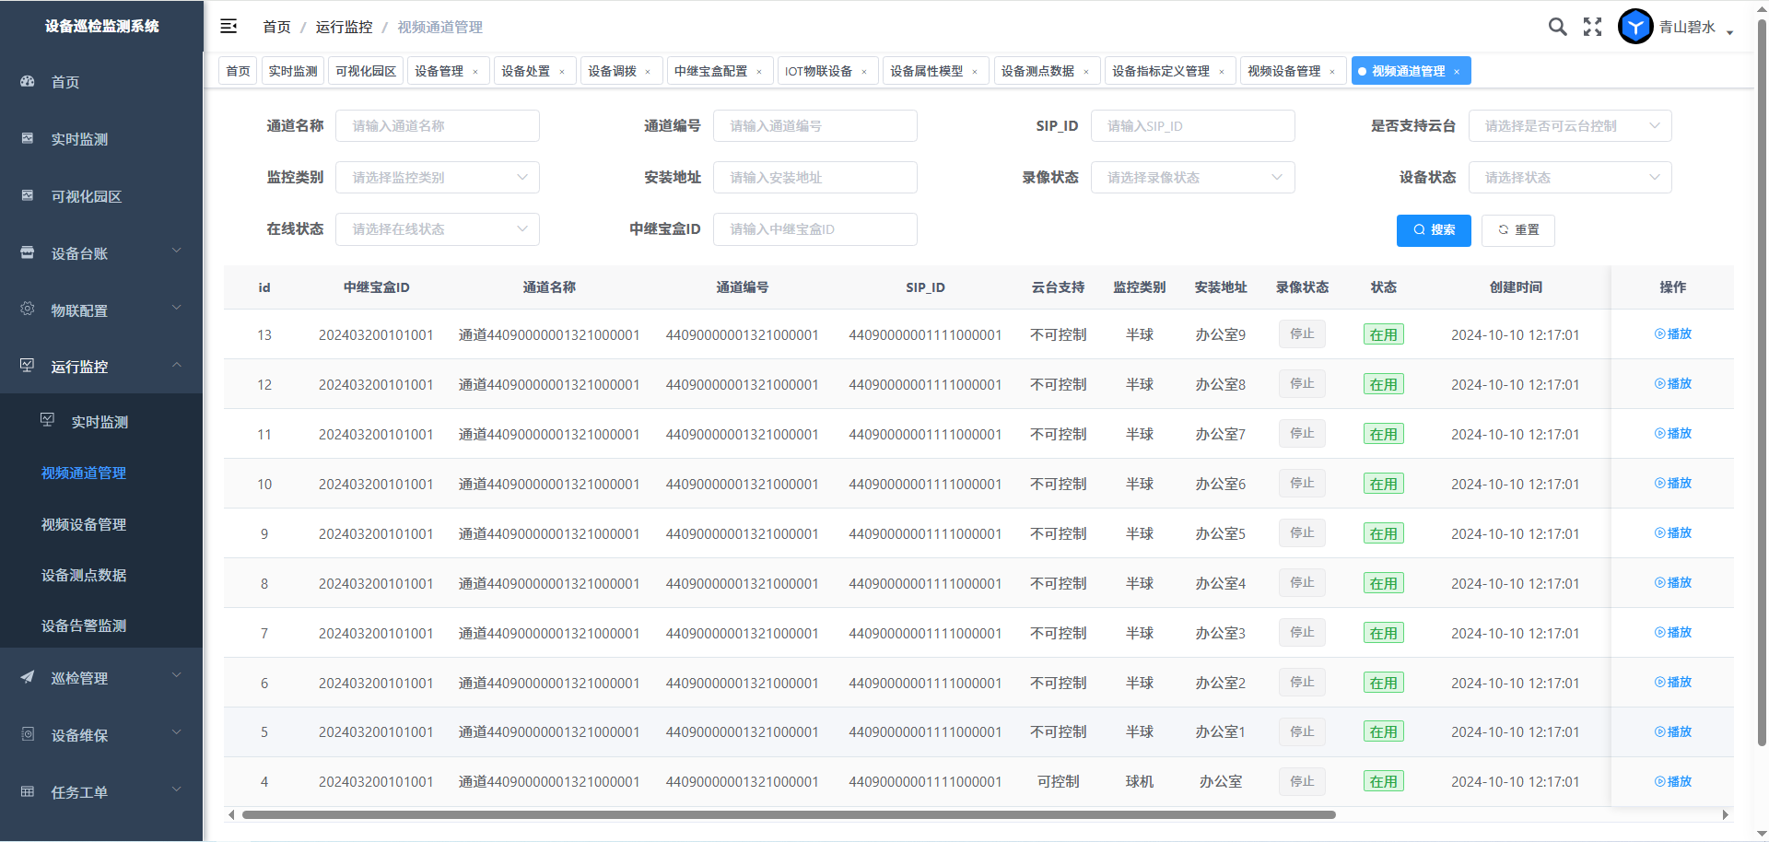Open the 监控类别 dropdown
The image size is (1769, 842).
(438, 178)
